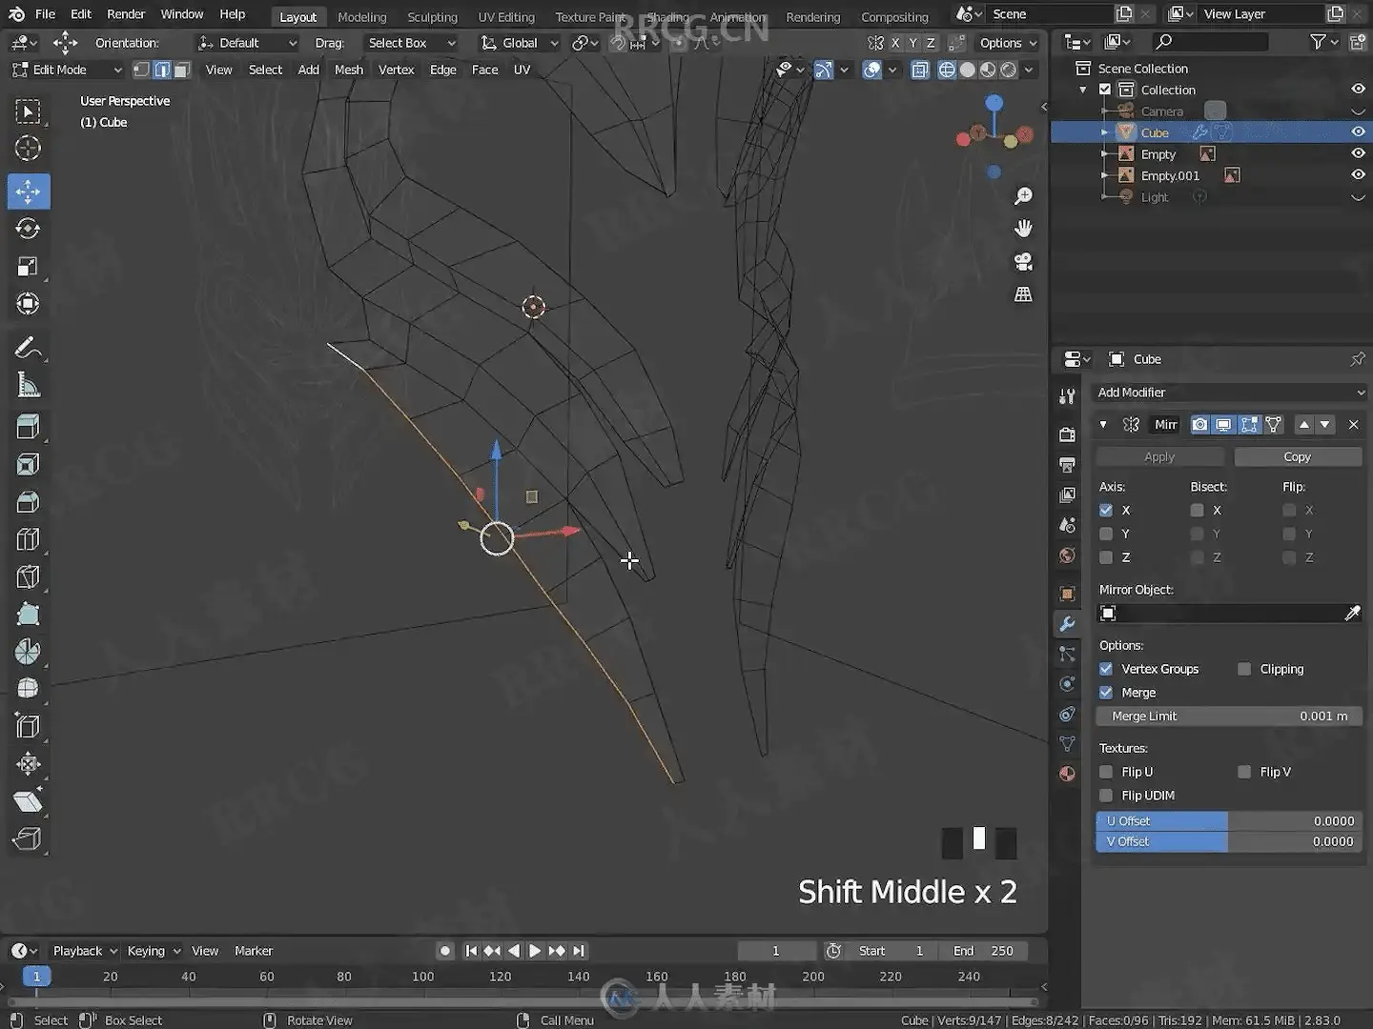The width and height of the screenshot is (1373, 1029).
Task: Switch to orthographic grid view icon
Action: click(1023, 294)
